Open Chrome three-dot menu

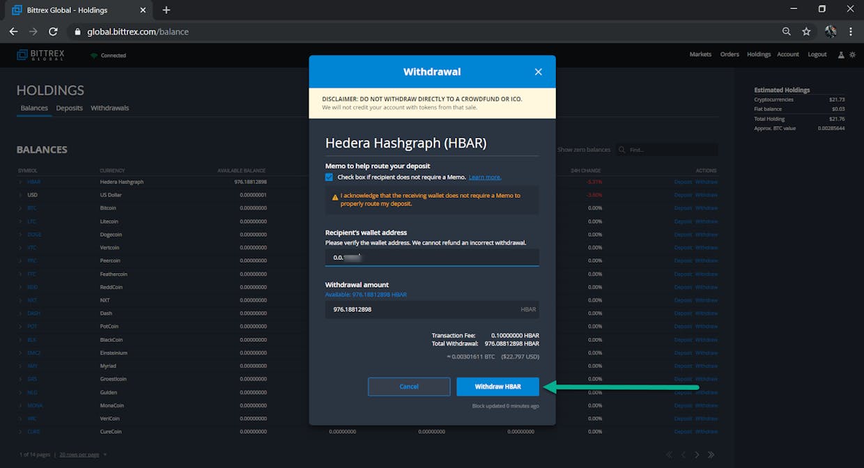(851, 31)
